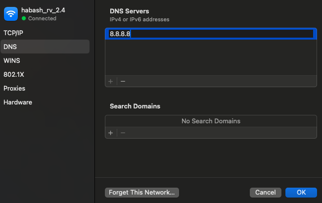Click the habash_rv_2.4 network name

43,10
